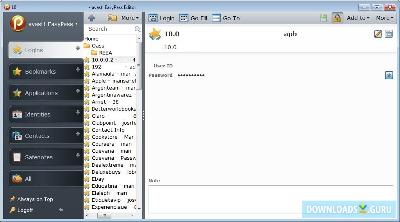Select the Home tree root
400x222 pixels.
point(91,39)
